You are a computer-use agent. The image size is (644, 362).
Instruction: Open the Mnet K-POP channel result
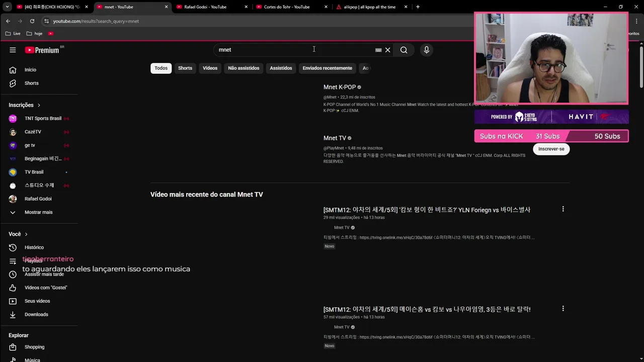click(x=340, y=87)
